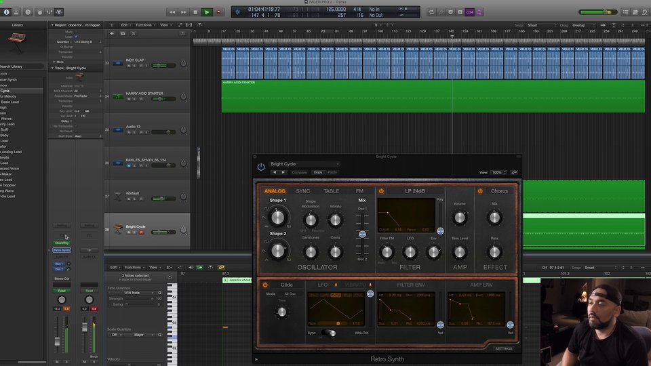Click the plugin Link chain icon

coord(514,172)
